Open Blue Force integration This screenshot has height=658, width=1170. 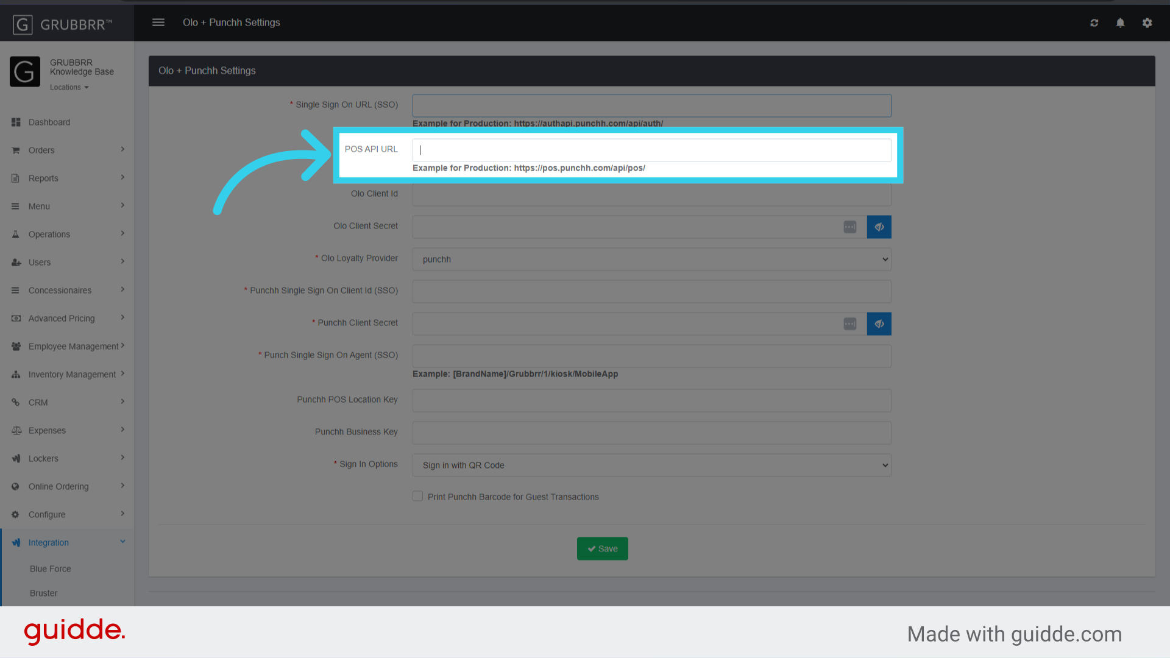[51, 569]
